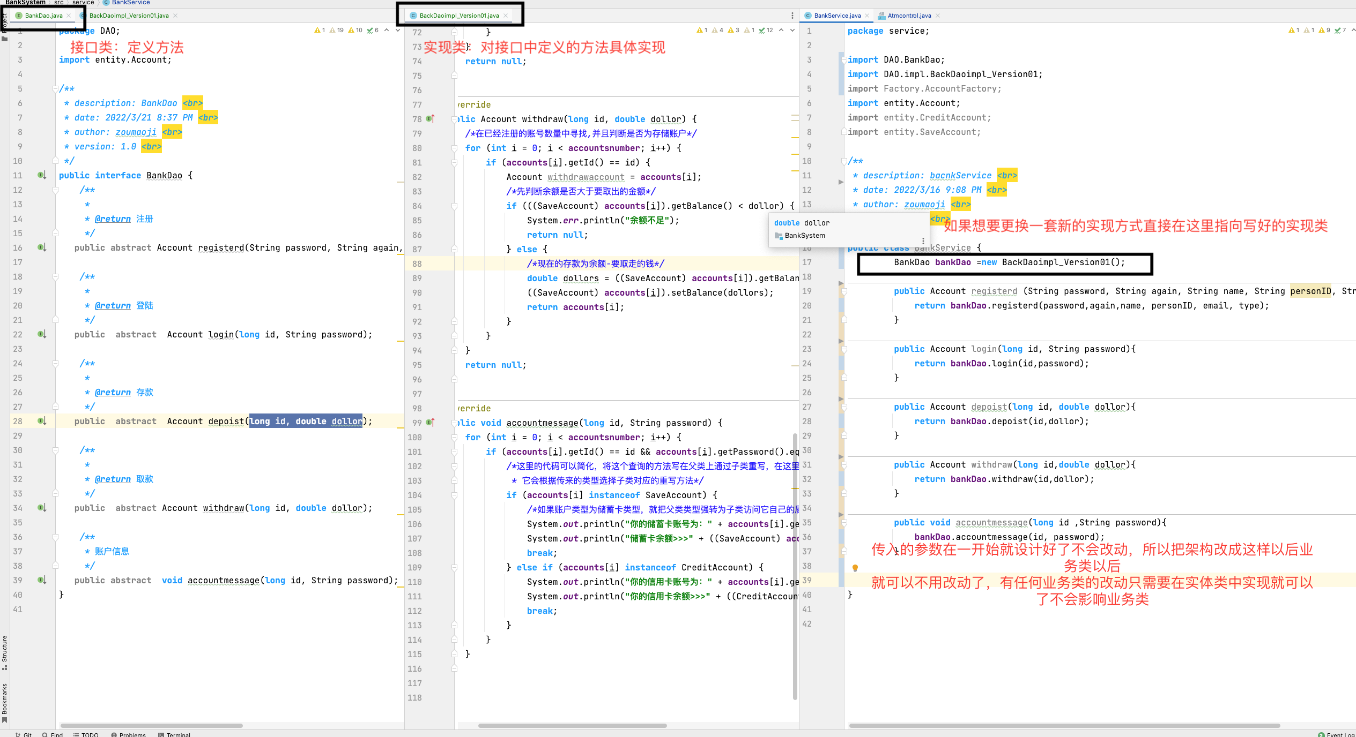Click the intention lightbulb in the BankService editor
The height and width of the screenshot is (737, 1356).
click(x=855, y=568)
